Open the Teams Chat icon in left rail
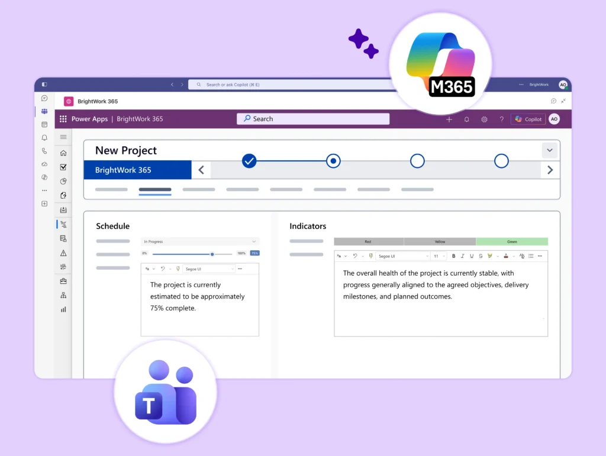This screenshot has height=456, width=606. click(x=44, y=98)
